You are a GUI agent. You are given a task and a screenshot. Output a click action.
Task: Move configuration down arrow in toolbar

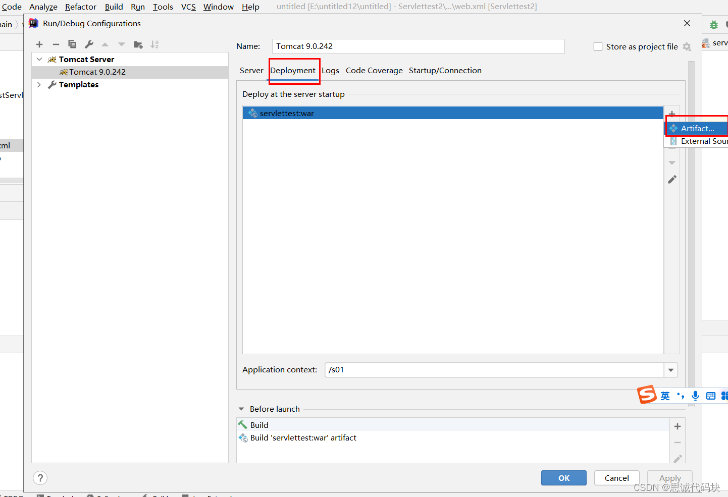[x=122, y=44]
